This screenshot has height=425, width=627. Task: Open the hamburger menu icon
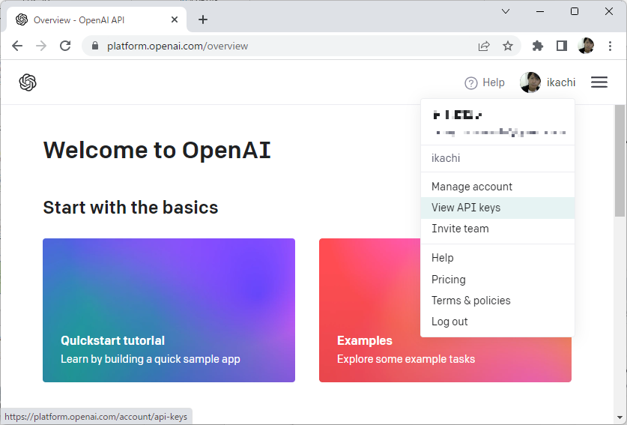point(599,82)
